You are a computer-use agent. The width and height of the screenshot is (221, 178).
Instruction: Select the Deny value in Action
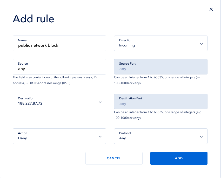(x=22, y=138)
